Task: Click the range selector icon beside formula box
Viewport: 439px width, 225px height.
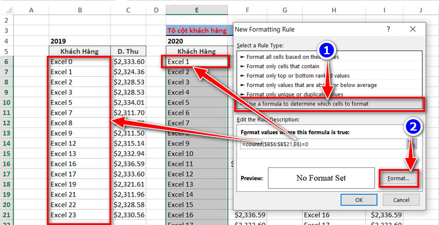Action: (x=412, y=144)
